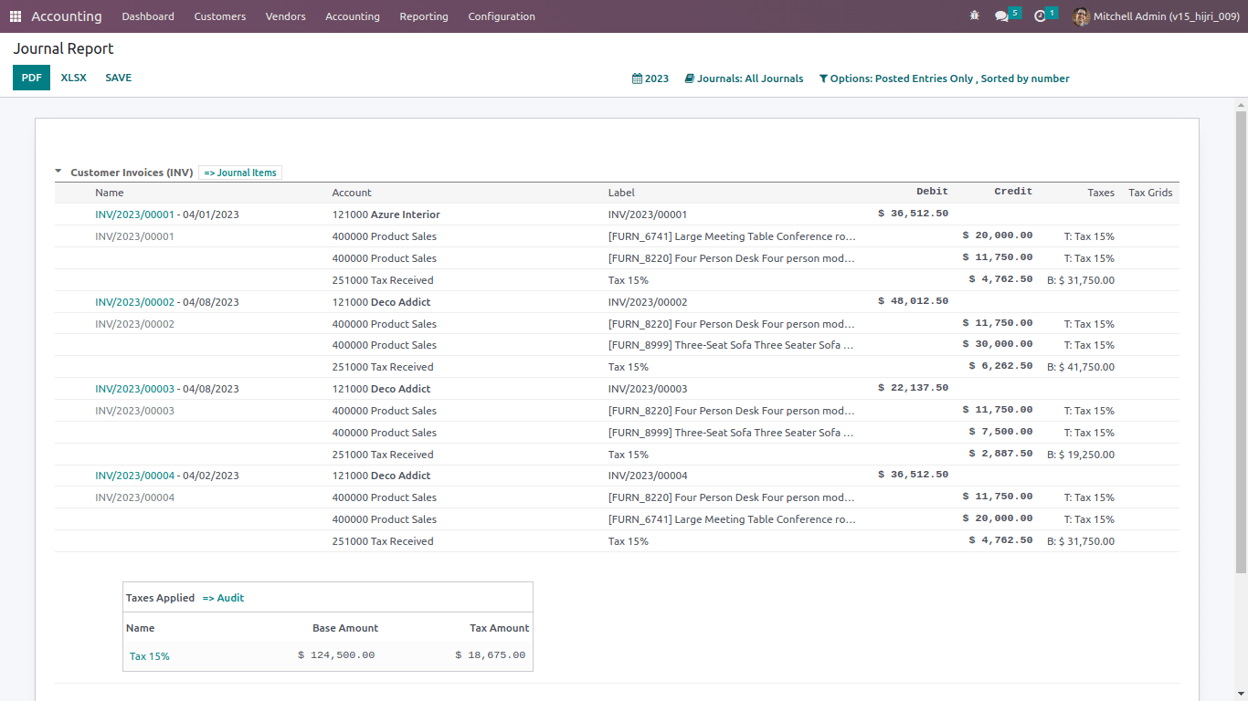Screen dimensions: 1248x701
Task: Open the Reporting menu
Action: [x=424, y=16]
